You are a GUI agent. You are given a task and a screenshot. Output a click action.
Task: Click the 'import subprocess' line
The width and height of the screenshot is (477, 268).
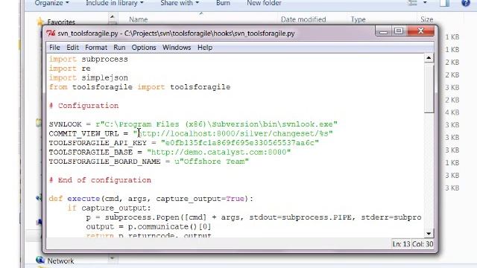click(89, 60)
